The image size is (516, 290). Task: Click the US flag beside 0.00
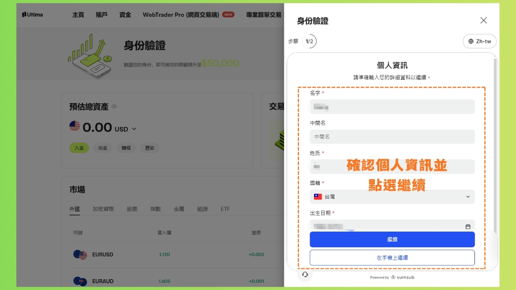tap(75, 126)
